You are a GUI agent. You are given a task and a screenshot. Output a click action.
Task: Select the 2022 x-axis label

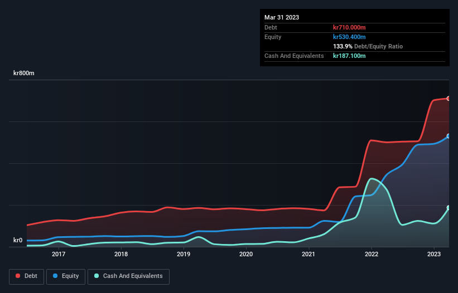pyautogui.click(x=372, y=254)
